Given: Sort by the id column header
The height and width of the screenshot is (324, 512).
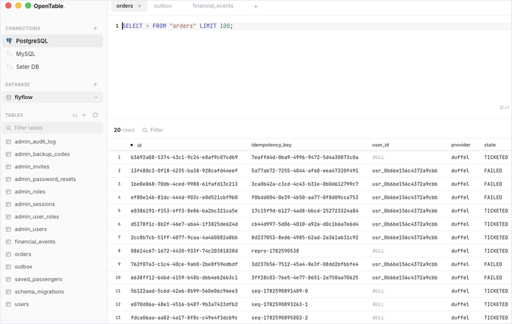Looking at the screenshot, I should coord(139,145).
